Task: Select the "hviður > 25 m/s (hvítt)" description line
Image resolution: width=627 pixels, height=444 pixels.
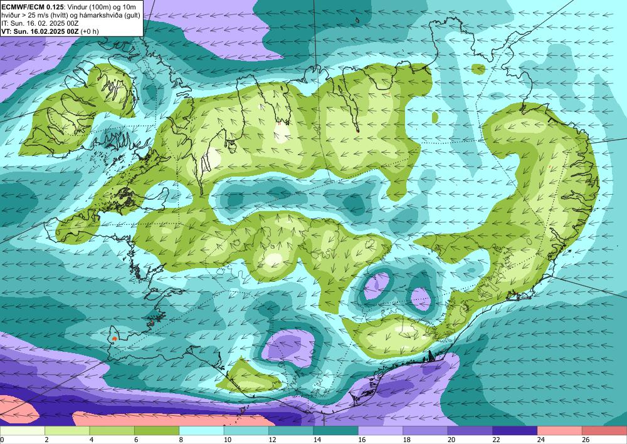Action: [71, 14]
